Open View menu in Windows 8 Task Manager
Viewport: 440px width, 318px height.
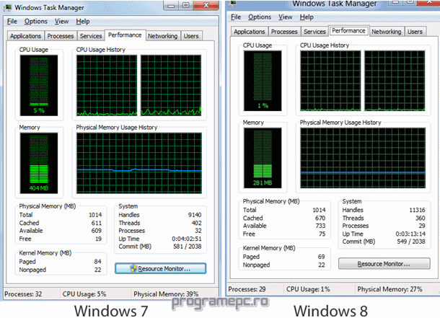coord(286,17)
